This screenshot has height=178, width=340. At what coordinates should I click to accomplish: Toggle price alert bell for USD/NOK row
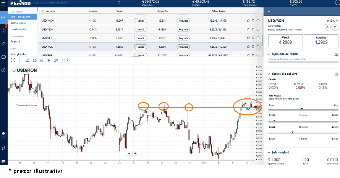pyautogui.click(x=253, y=29)
